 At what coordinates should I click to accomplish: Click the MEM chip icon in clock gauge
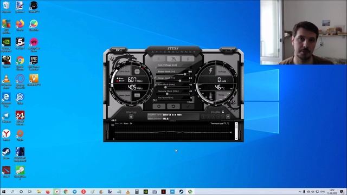click(x=137, y=95)
